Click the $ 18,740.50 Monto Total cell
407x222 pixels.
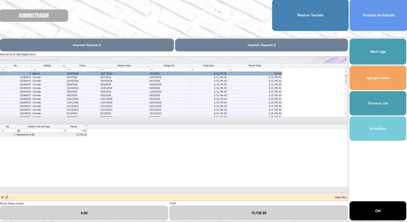255,99
